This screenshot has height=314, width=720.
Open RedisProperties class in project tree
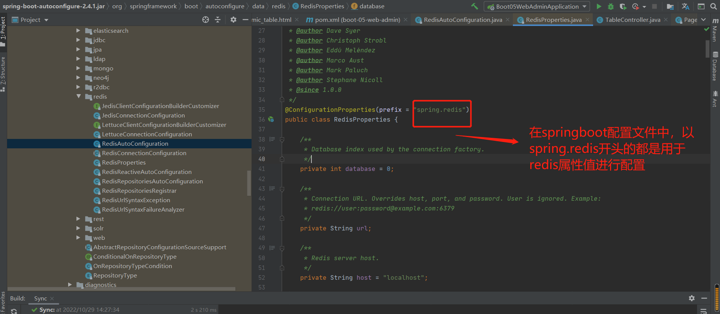tap(124, 162)
